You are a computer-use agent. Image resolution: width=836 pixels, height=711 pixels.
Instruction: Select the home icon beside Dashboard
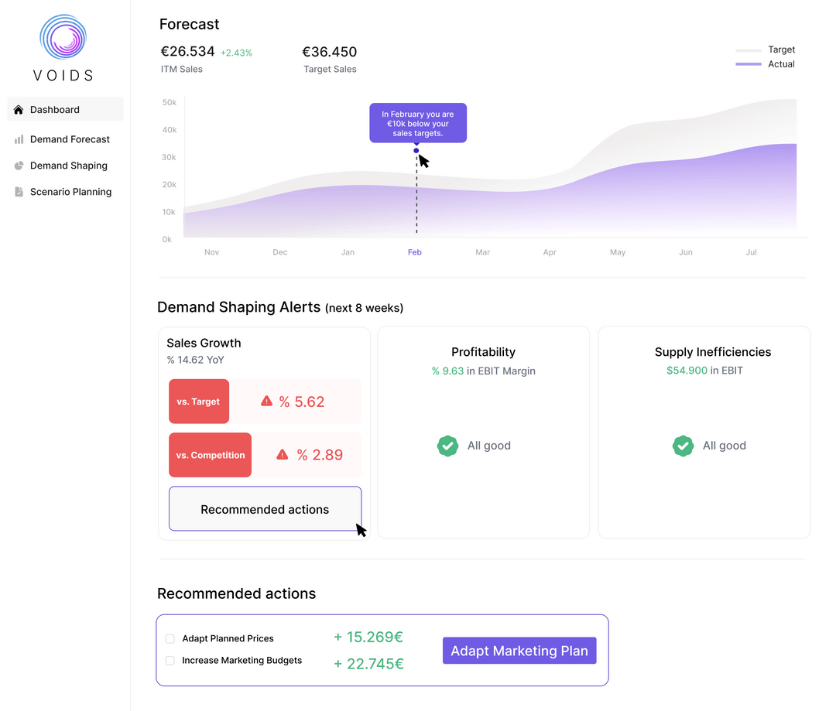coord(19,109)
